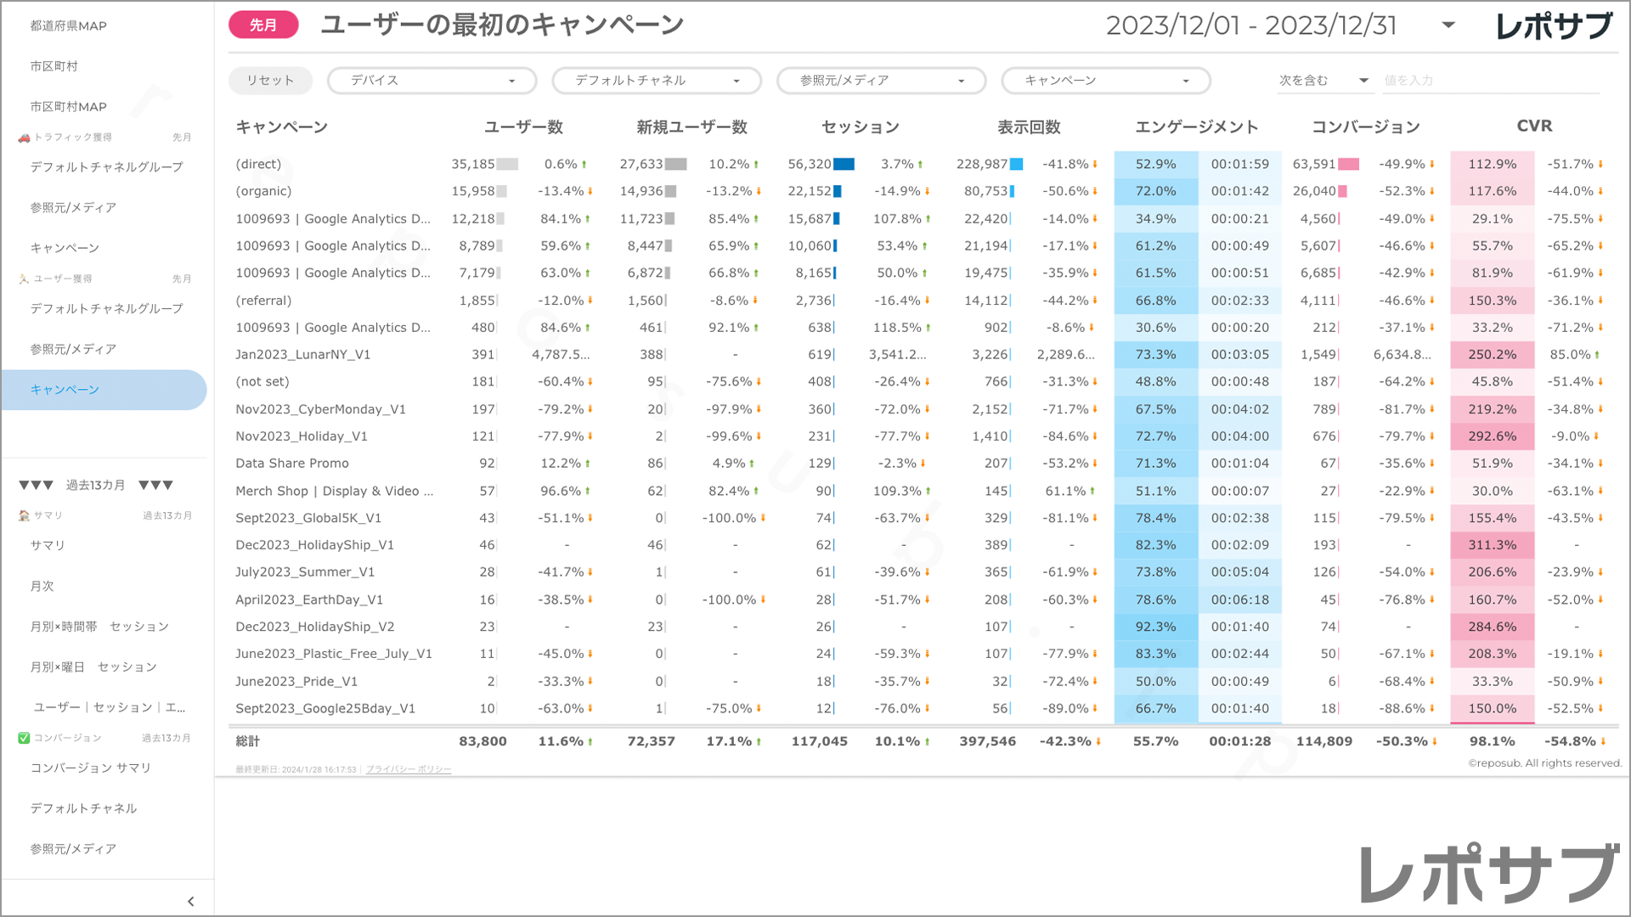Click the house icon beside サマリ heading
This screenshot has width=1631, height=917.
pos(24,515)
